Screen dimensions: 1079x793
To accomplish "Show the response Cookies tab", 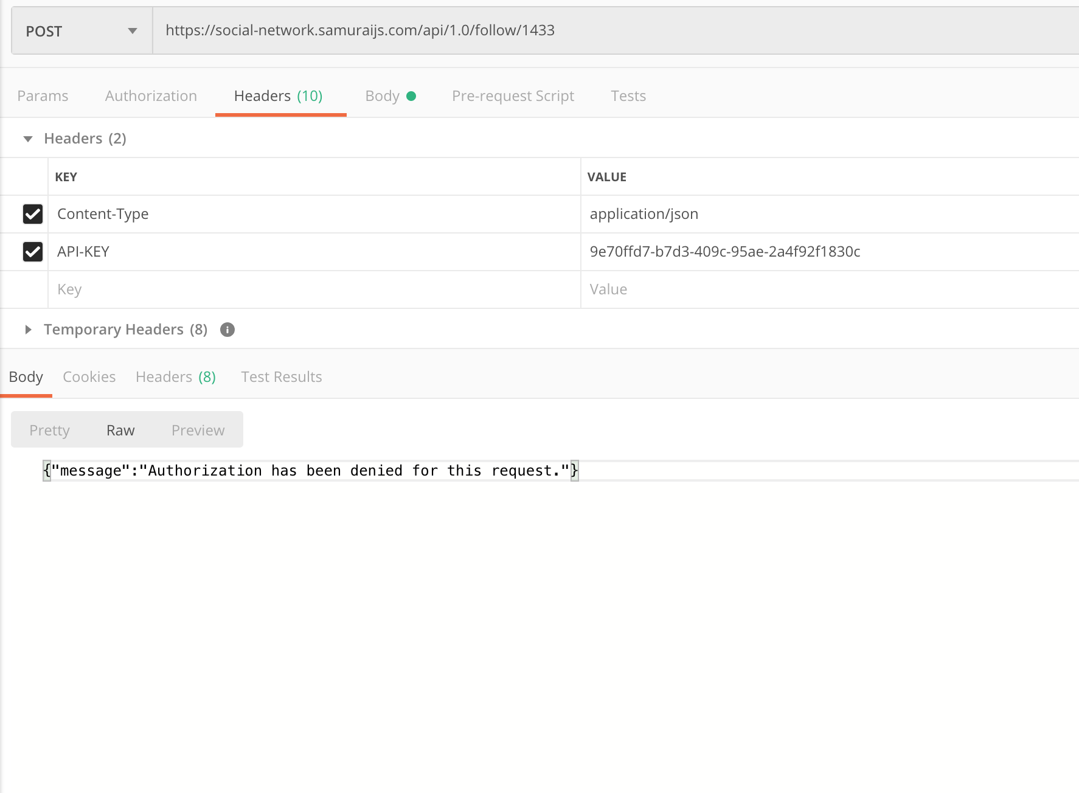I will pyautogui.click(x=89, y=377).
